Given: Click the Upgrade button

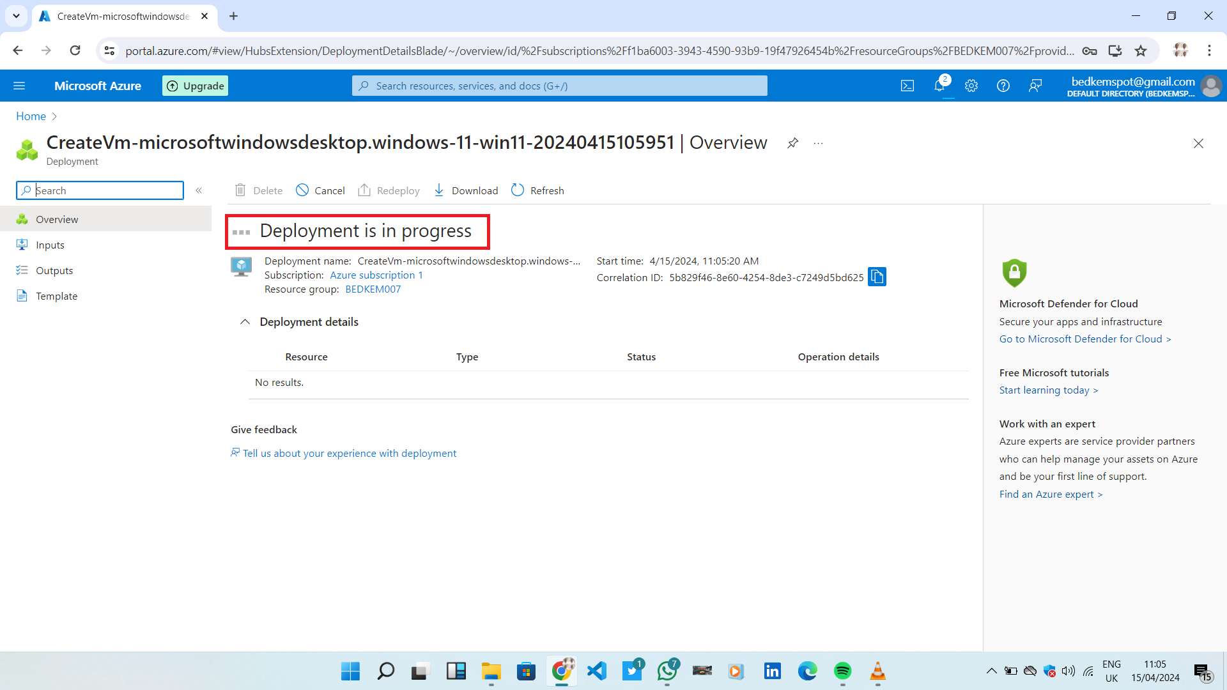Looking at the screenshot, I should tap(196, 86).
